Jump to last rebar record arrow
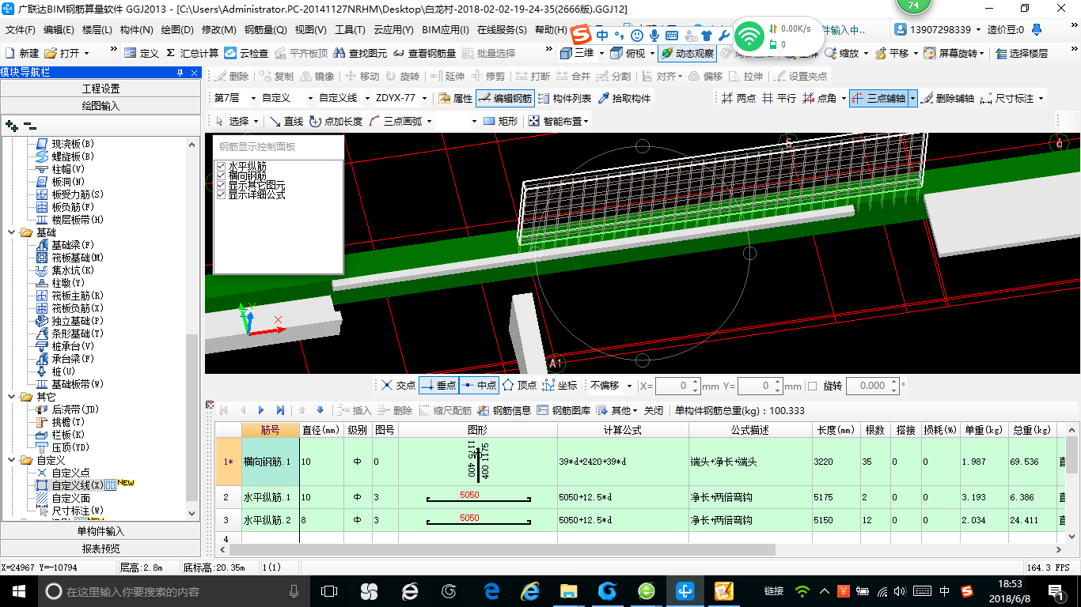Image resolution: width=1081 pixels, height=607 pixels. coord(280,410)
